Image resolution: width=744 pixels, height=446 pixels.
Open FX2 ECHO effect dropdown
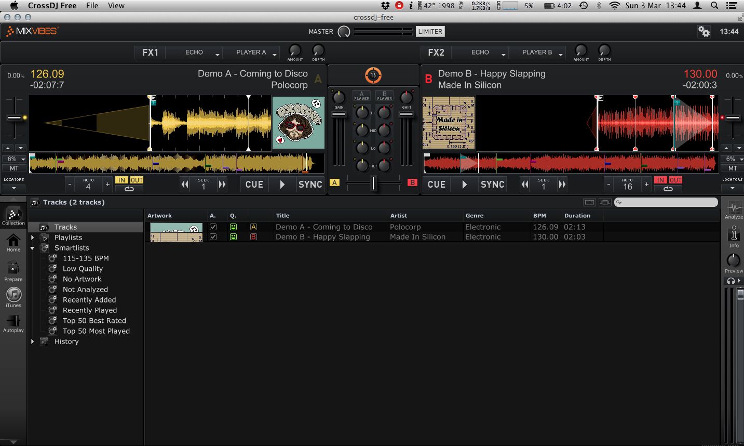pyautogui.click(x=480, y=53)
